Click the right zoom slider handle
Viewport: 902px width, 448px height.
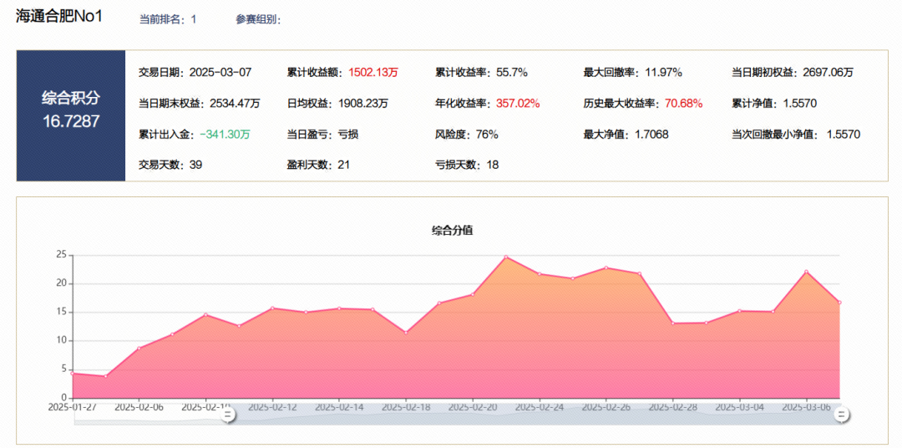(x=842, y=415)
